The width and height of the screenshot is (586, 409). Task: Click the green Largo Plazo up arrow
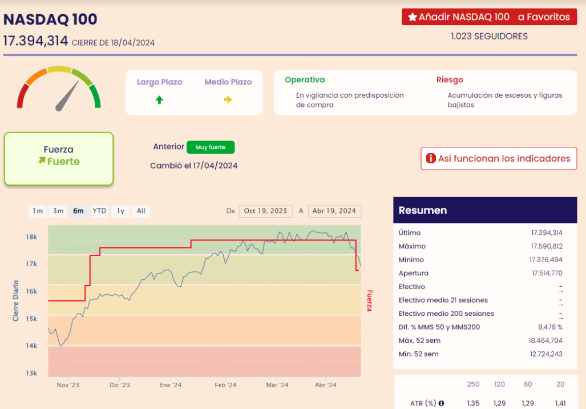(x=159, y=100)
